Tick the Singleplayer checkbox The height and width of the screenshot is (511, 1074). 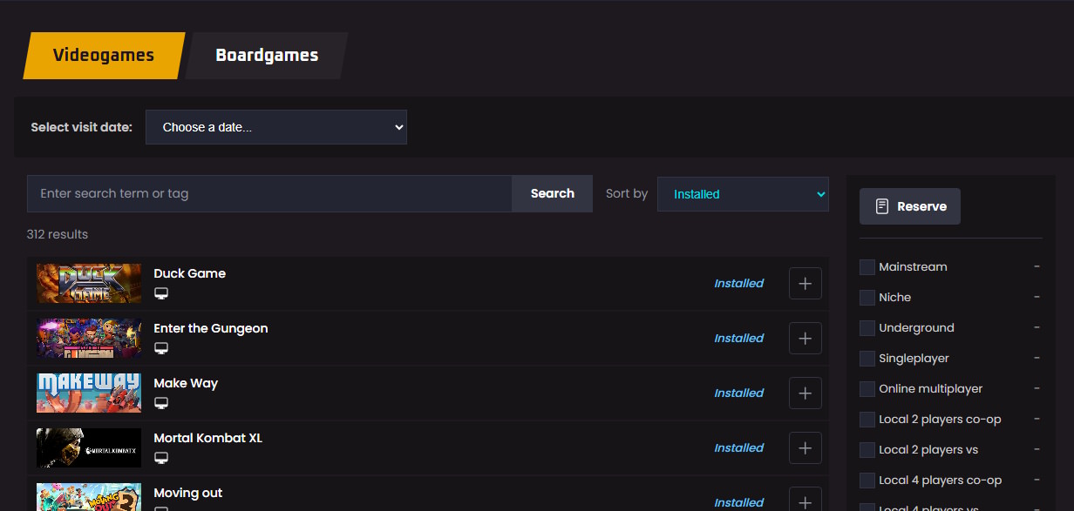[x=867, y=359]
